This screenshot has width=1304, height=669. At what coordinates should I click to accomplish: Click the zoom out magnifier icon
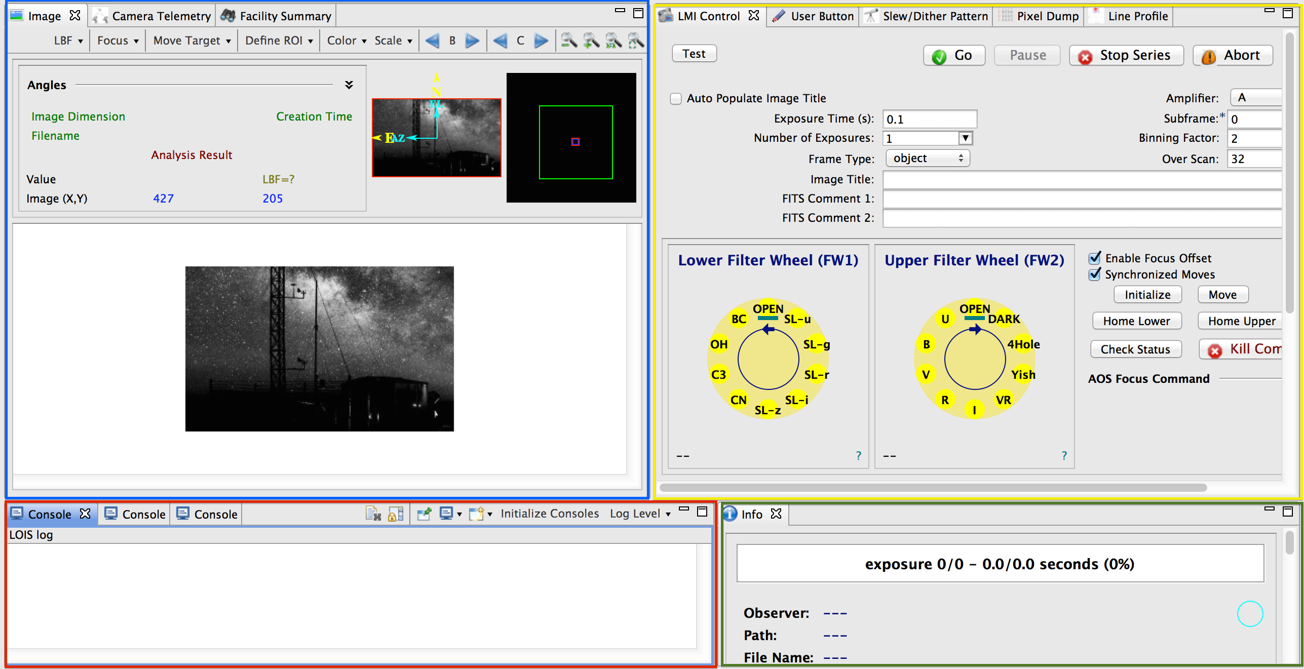[x=569, y=41]
